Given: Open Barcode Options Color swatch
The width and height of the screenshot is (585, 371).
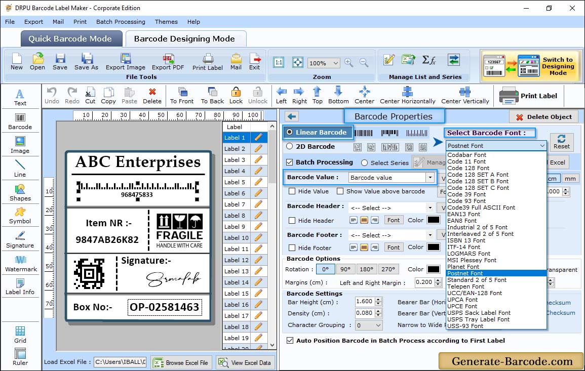Looking at the screenshot, I should (x=433, y=269).
